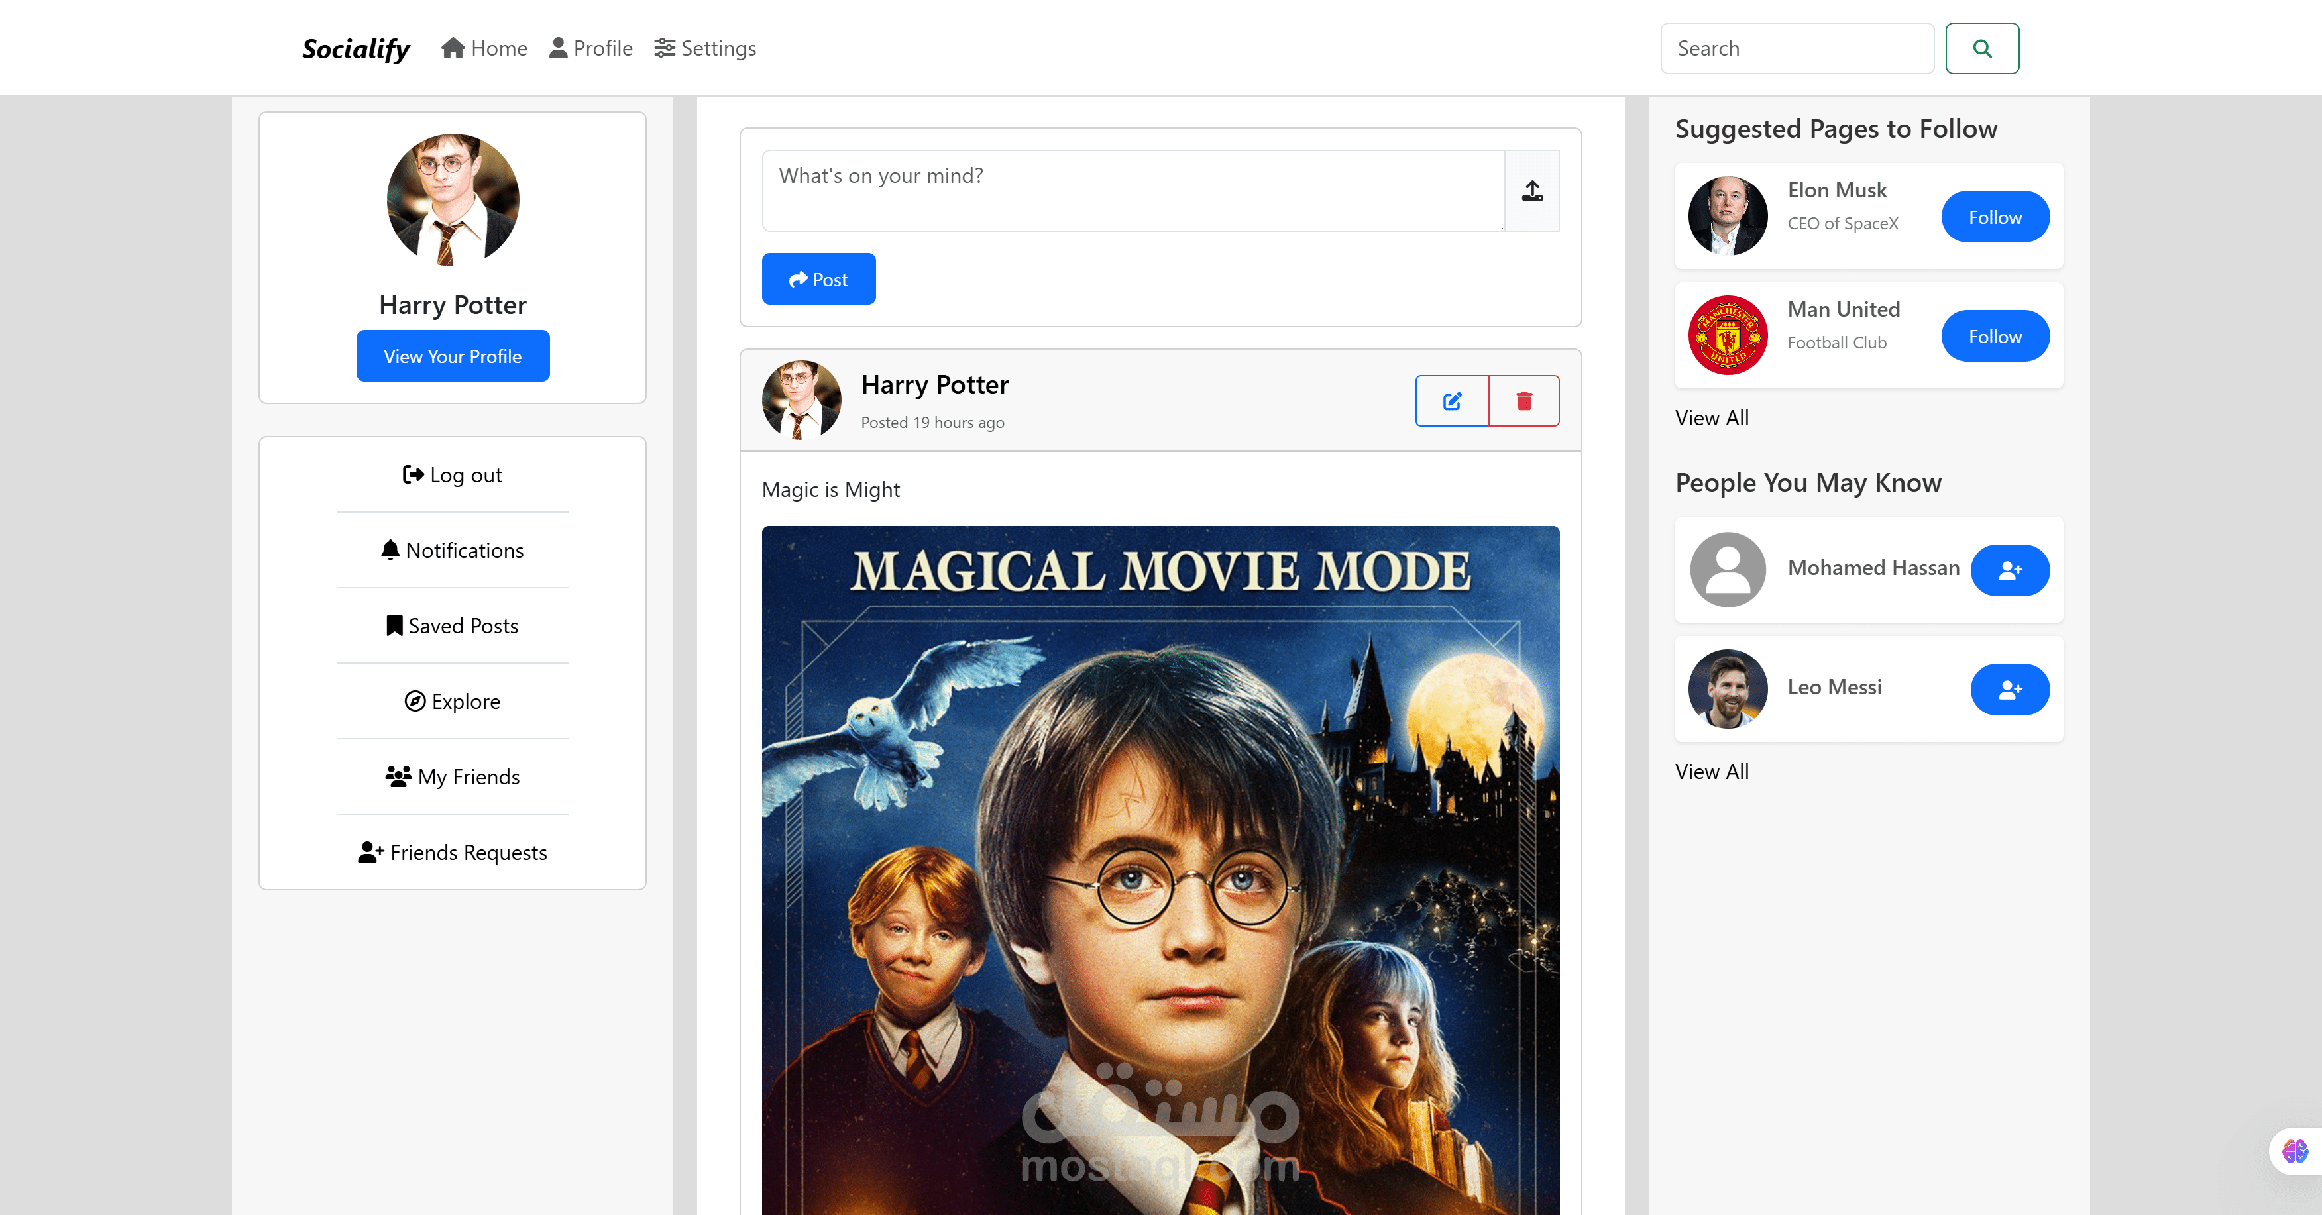Screen dimensions: 2322x1215
Task: Click View All under People You May Know
Action: tap(1711, 772)
